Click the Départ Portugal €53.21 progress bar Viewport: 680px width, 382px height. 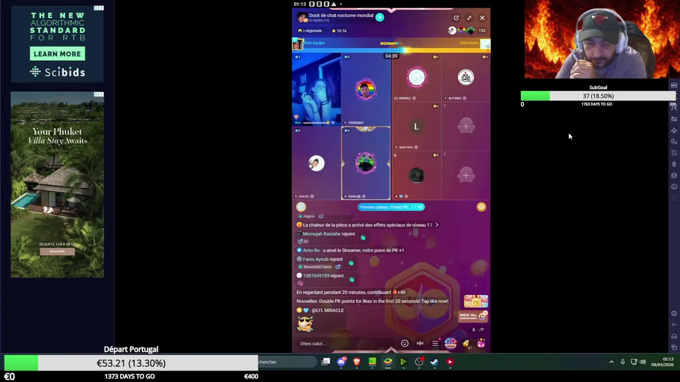pyautogui.click(x=131, y=363)
